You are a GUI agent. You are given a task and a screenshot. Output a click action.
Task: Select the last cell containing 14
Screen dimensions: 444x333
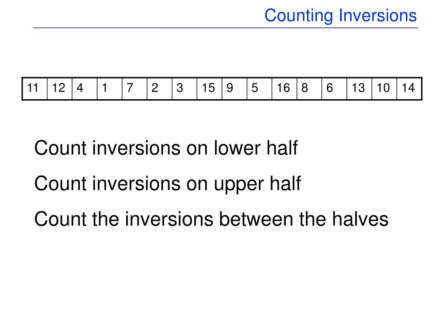pyautogui.click(x=409, y=88)
